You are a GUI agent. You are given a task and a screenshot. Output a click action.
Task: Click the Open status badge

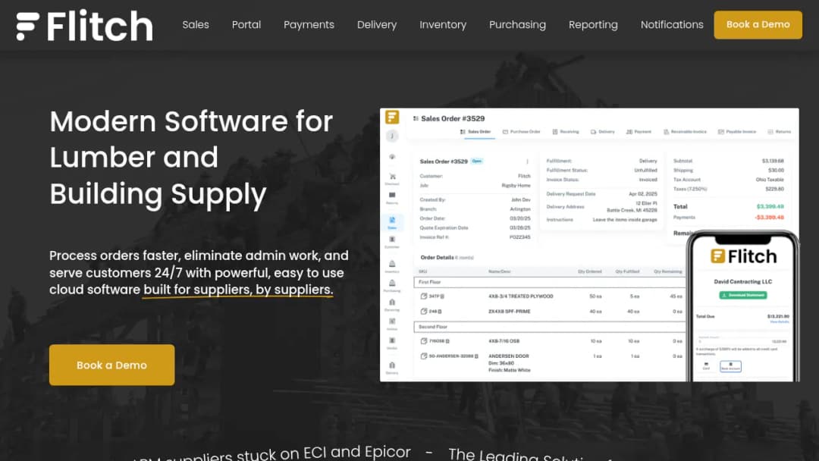click(477, 162)
